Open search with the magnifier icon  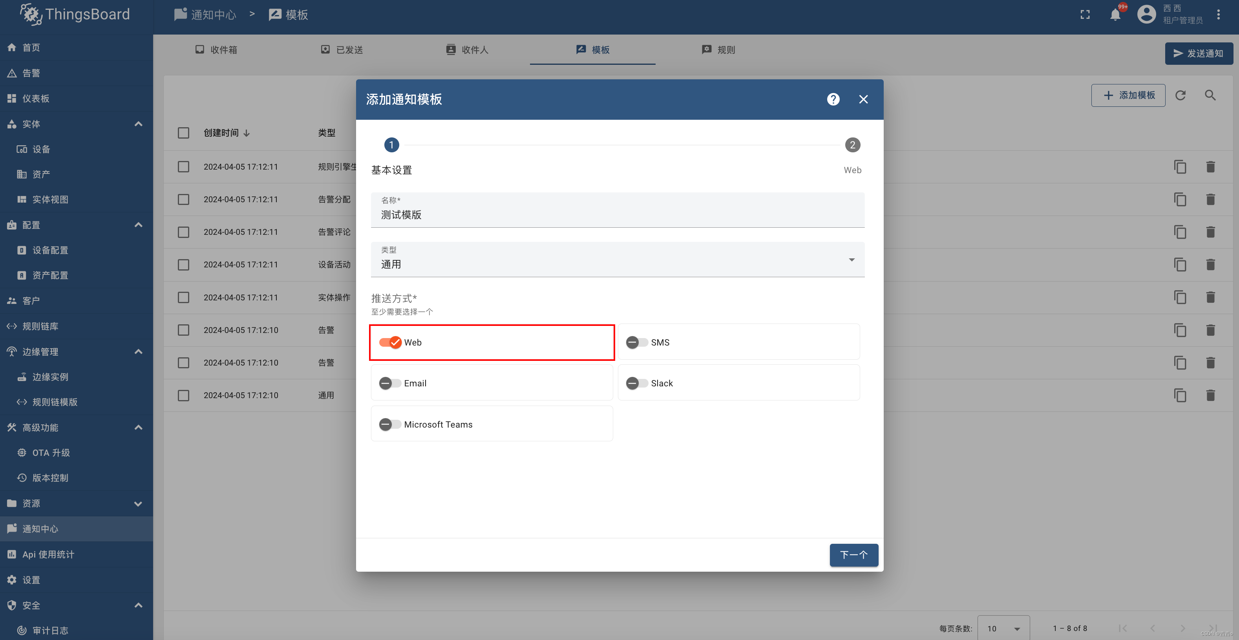(x=1210, y=95)
